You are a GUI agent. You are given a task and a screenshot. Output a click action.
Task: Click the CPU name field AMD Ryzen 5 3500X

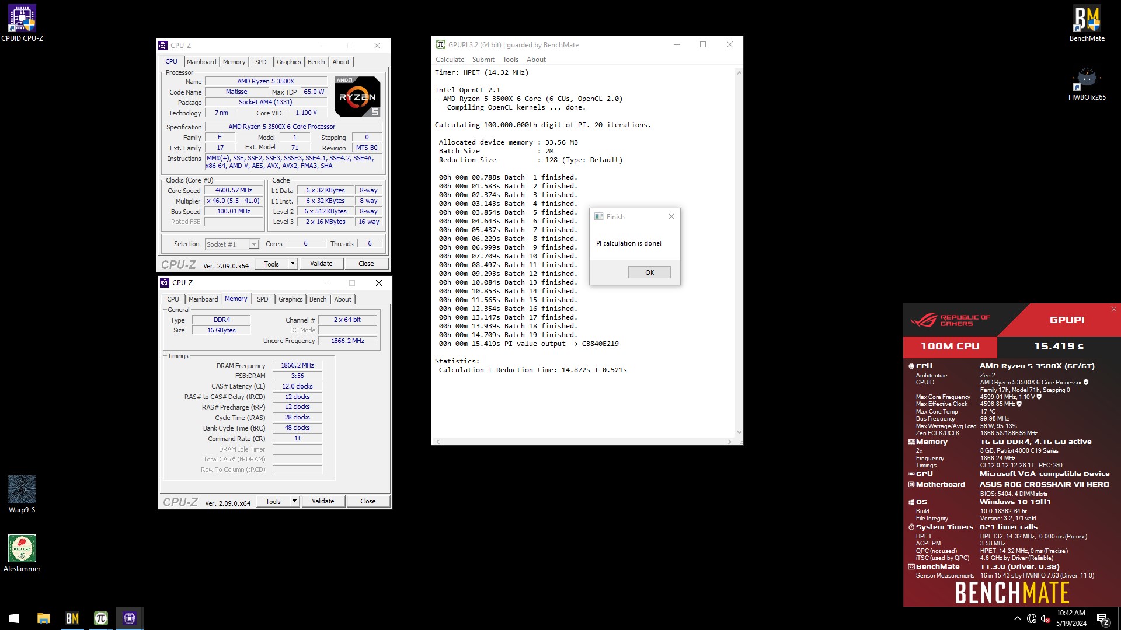pyautogui.click(x=266, y=82)
